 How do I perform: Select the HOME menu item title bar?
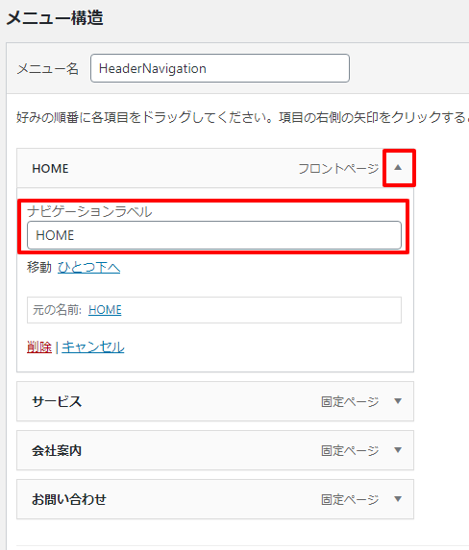point(215,168)
